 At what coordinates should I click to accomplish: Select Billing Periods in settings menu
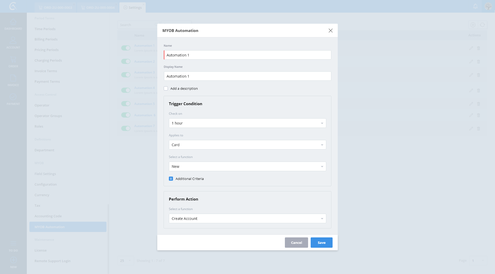point(46,39)
